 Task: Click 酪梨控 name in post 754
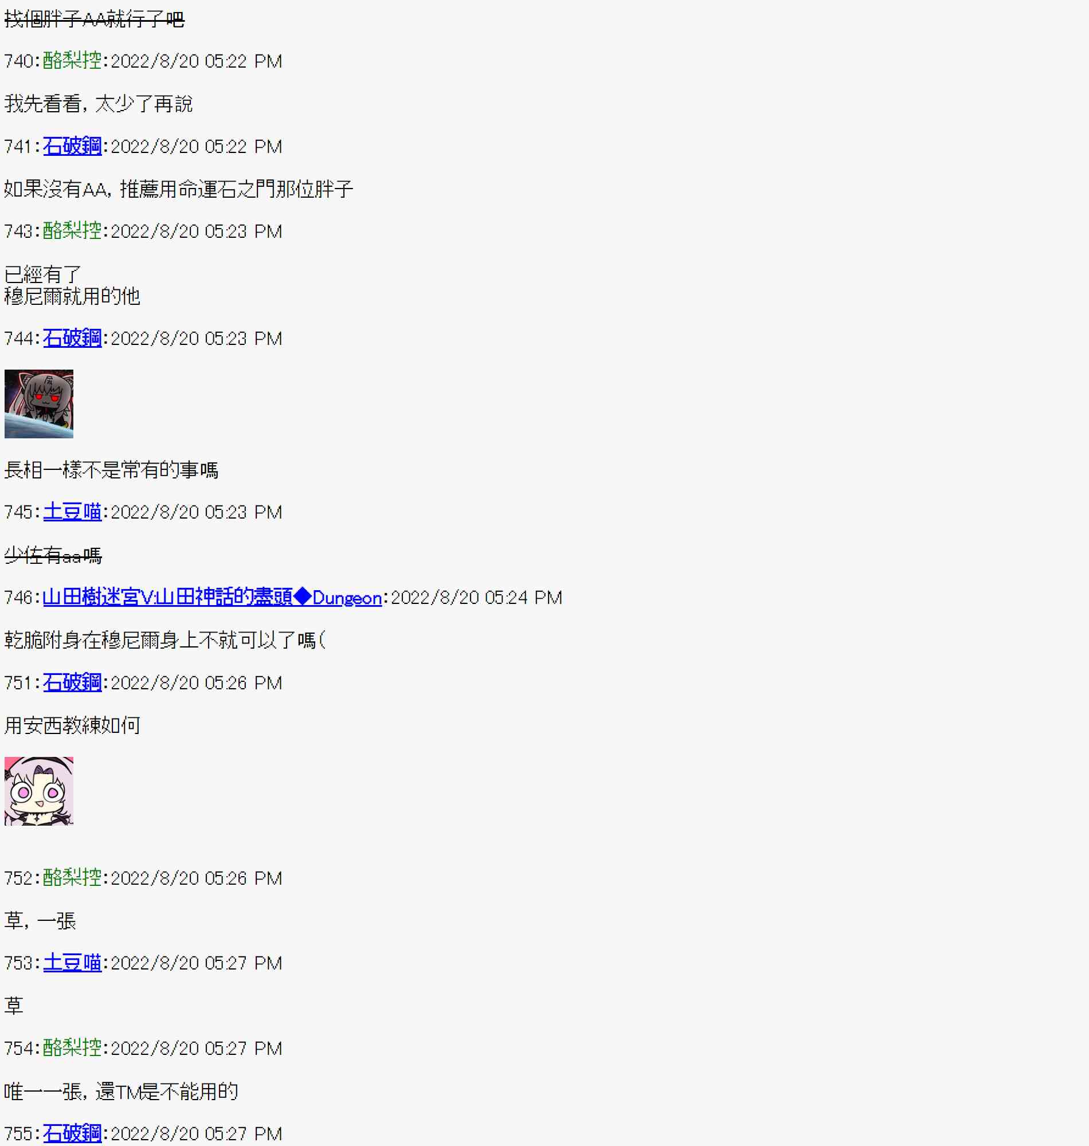72,1048
